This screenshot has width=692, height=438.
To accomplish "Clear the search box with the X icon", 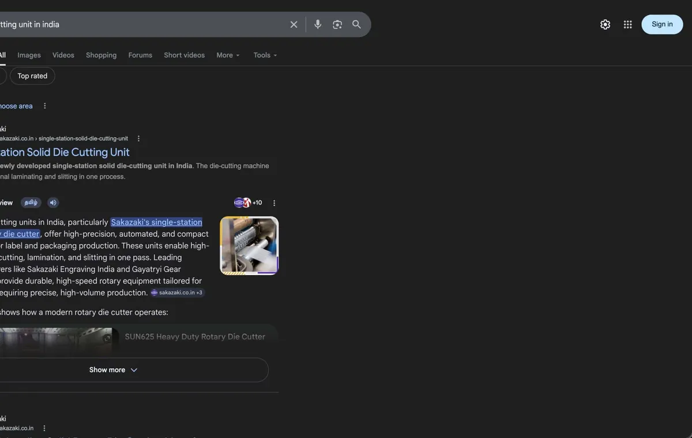I will point(294,24).
